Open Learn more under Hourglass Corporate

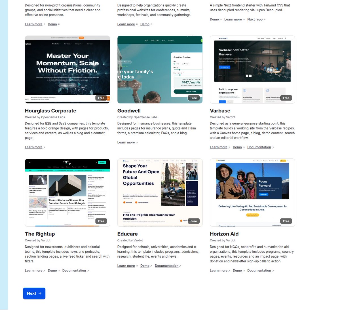pos(34,147)
